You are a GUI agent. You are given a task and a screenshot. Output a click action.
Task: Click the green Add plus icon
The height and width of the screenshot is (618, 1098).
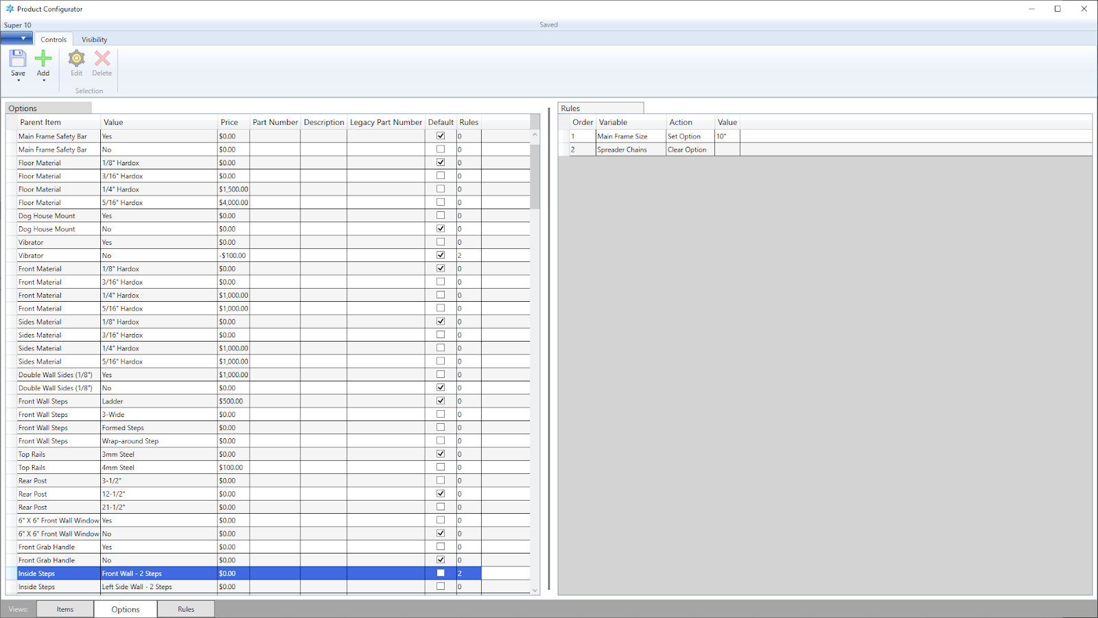tap(43, 59)
